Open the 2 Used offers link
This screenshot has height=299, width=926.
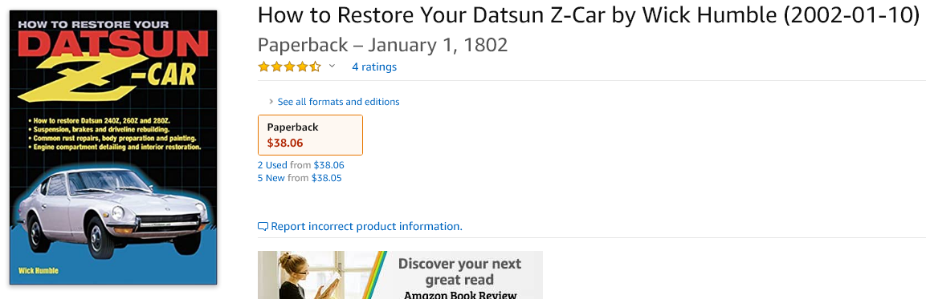(272, 165)
